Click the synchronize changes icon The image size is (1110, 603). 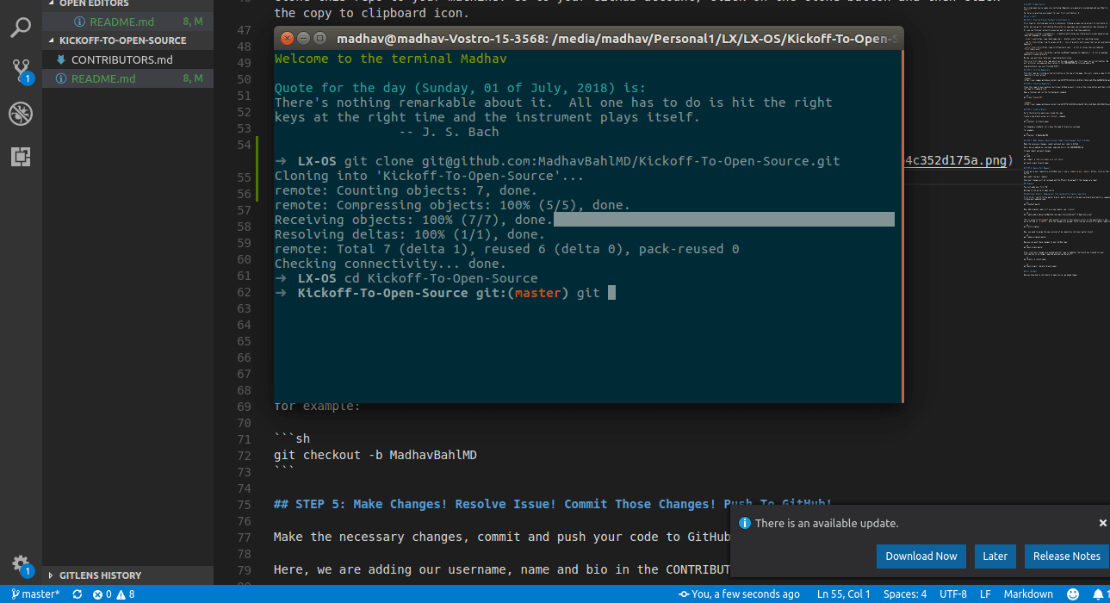coord(78,594)
